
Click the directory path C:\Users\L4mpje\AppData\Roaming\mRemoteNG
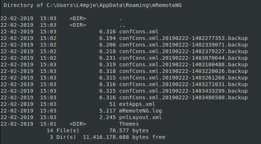click(114, 5)
